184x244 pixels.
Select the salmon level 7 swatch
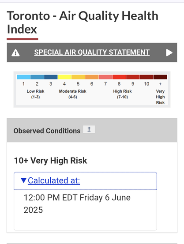point(105,77)
